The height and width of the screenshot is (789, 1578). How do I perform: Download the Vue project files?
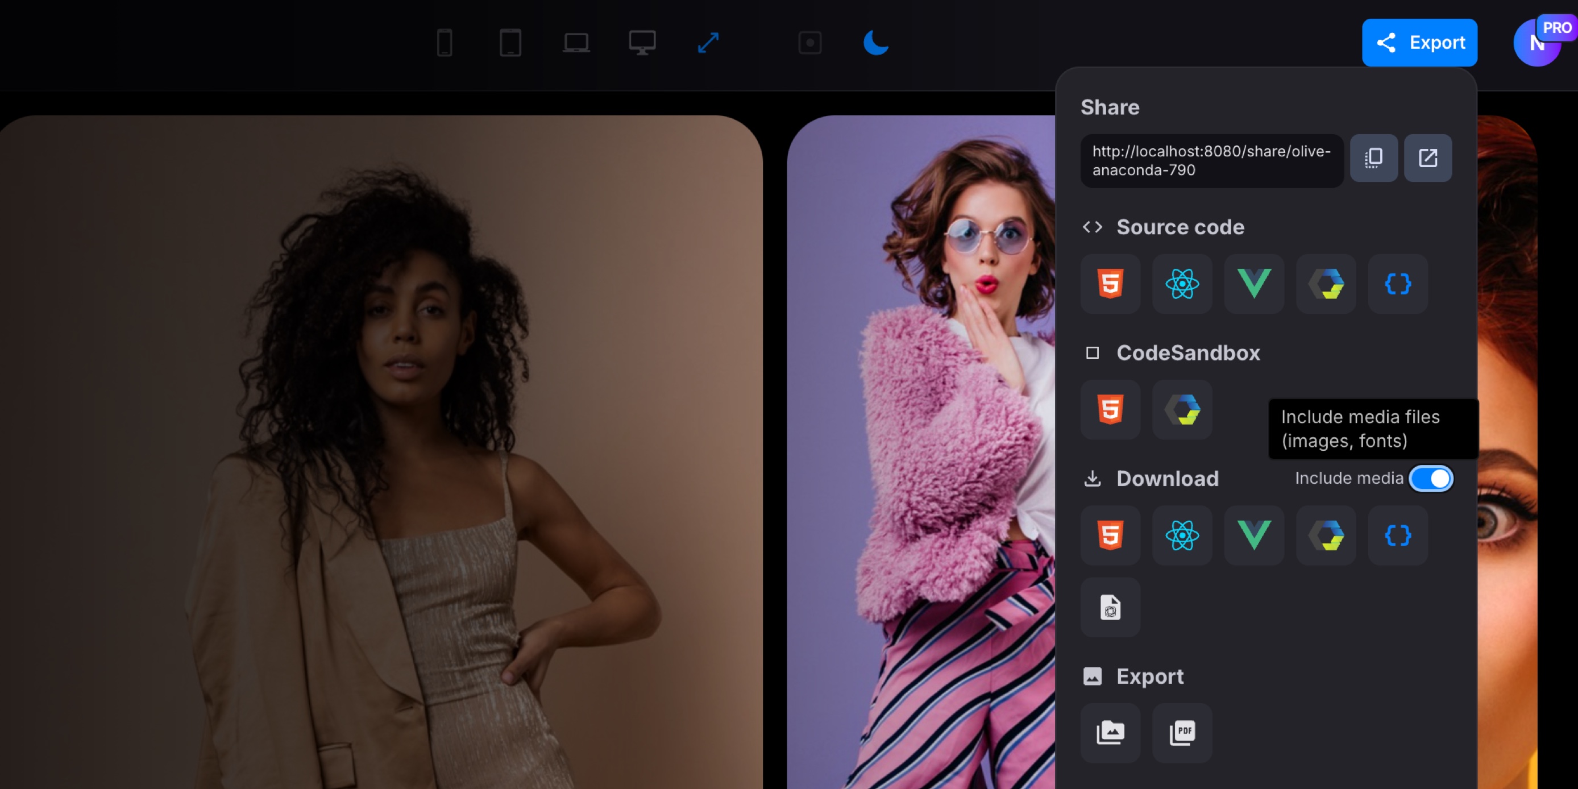pyautogui.click(x=1254, y=535)
